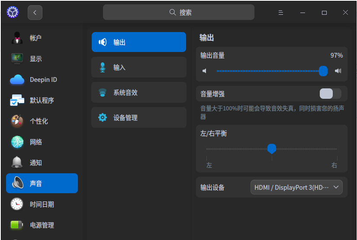The height and width of the screenshot is (240, 357).
Task: Open Default Programs (默认程序) icon
Action: tap(17, 101)
